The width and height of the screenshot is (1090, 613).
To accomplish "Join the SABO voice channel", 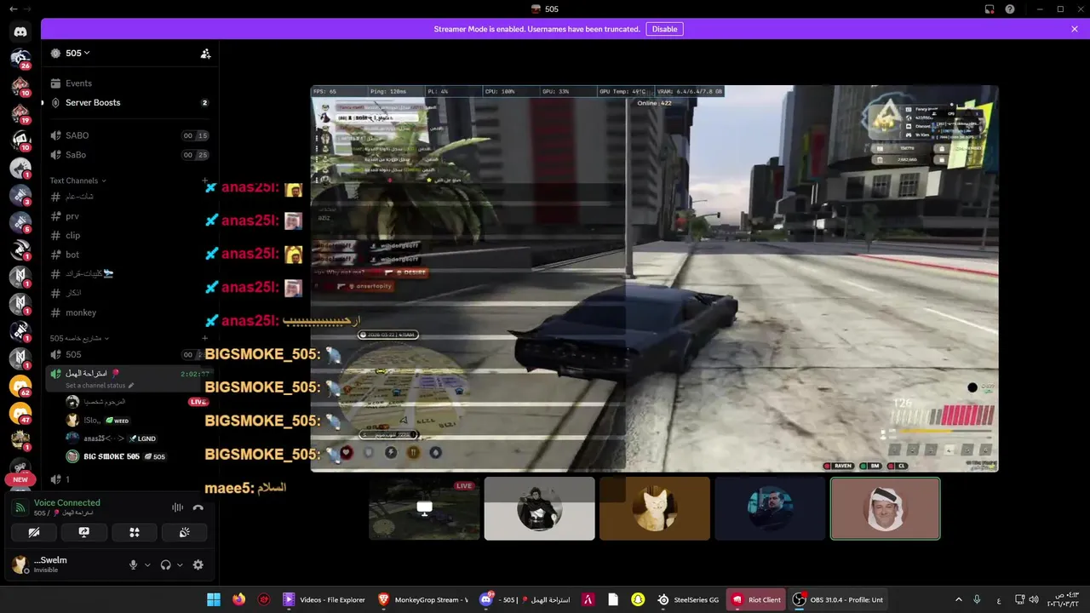I will [x=129, y=135].
